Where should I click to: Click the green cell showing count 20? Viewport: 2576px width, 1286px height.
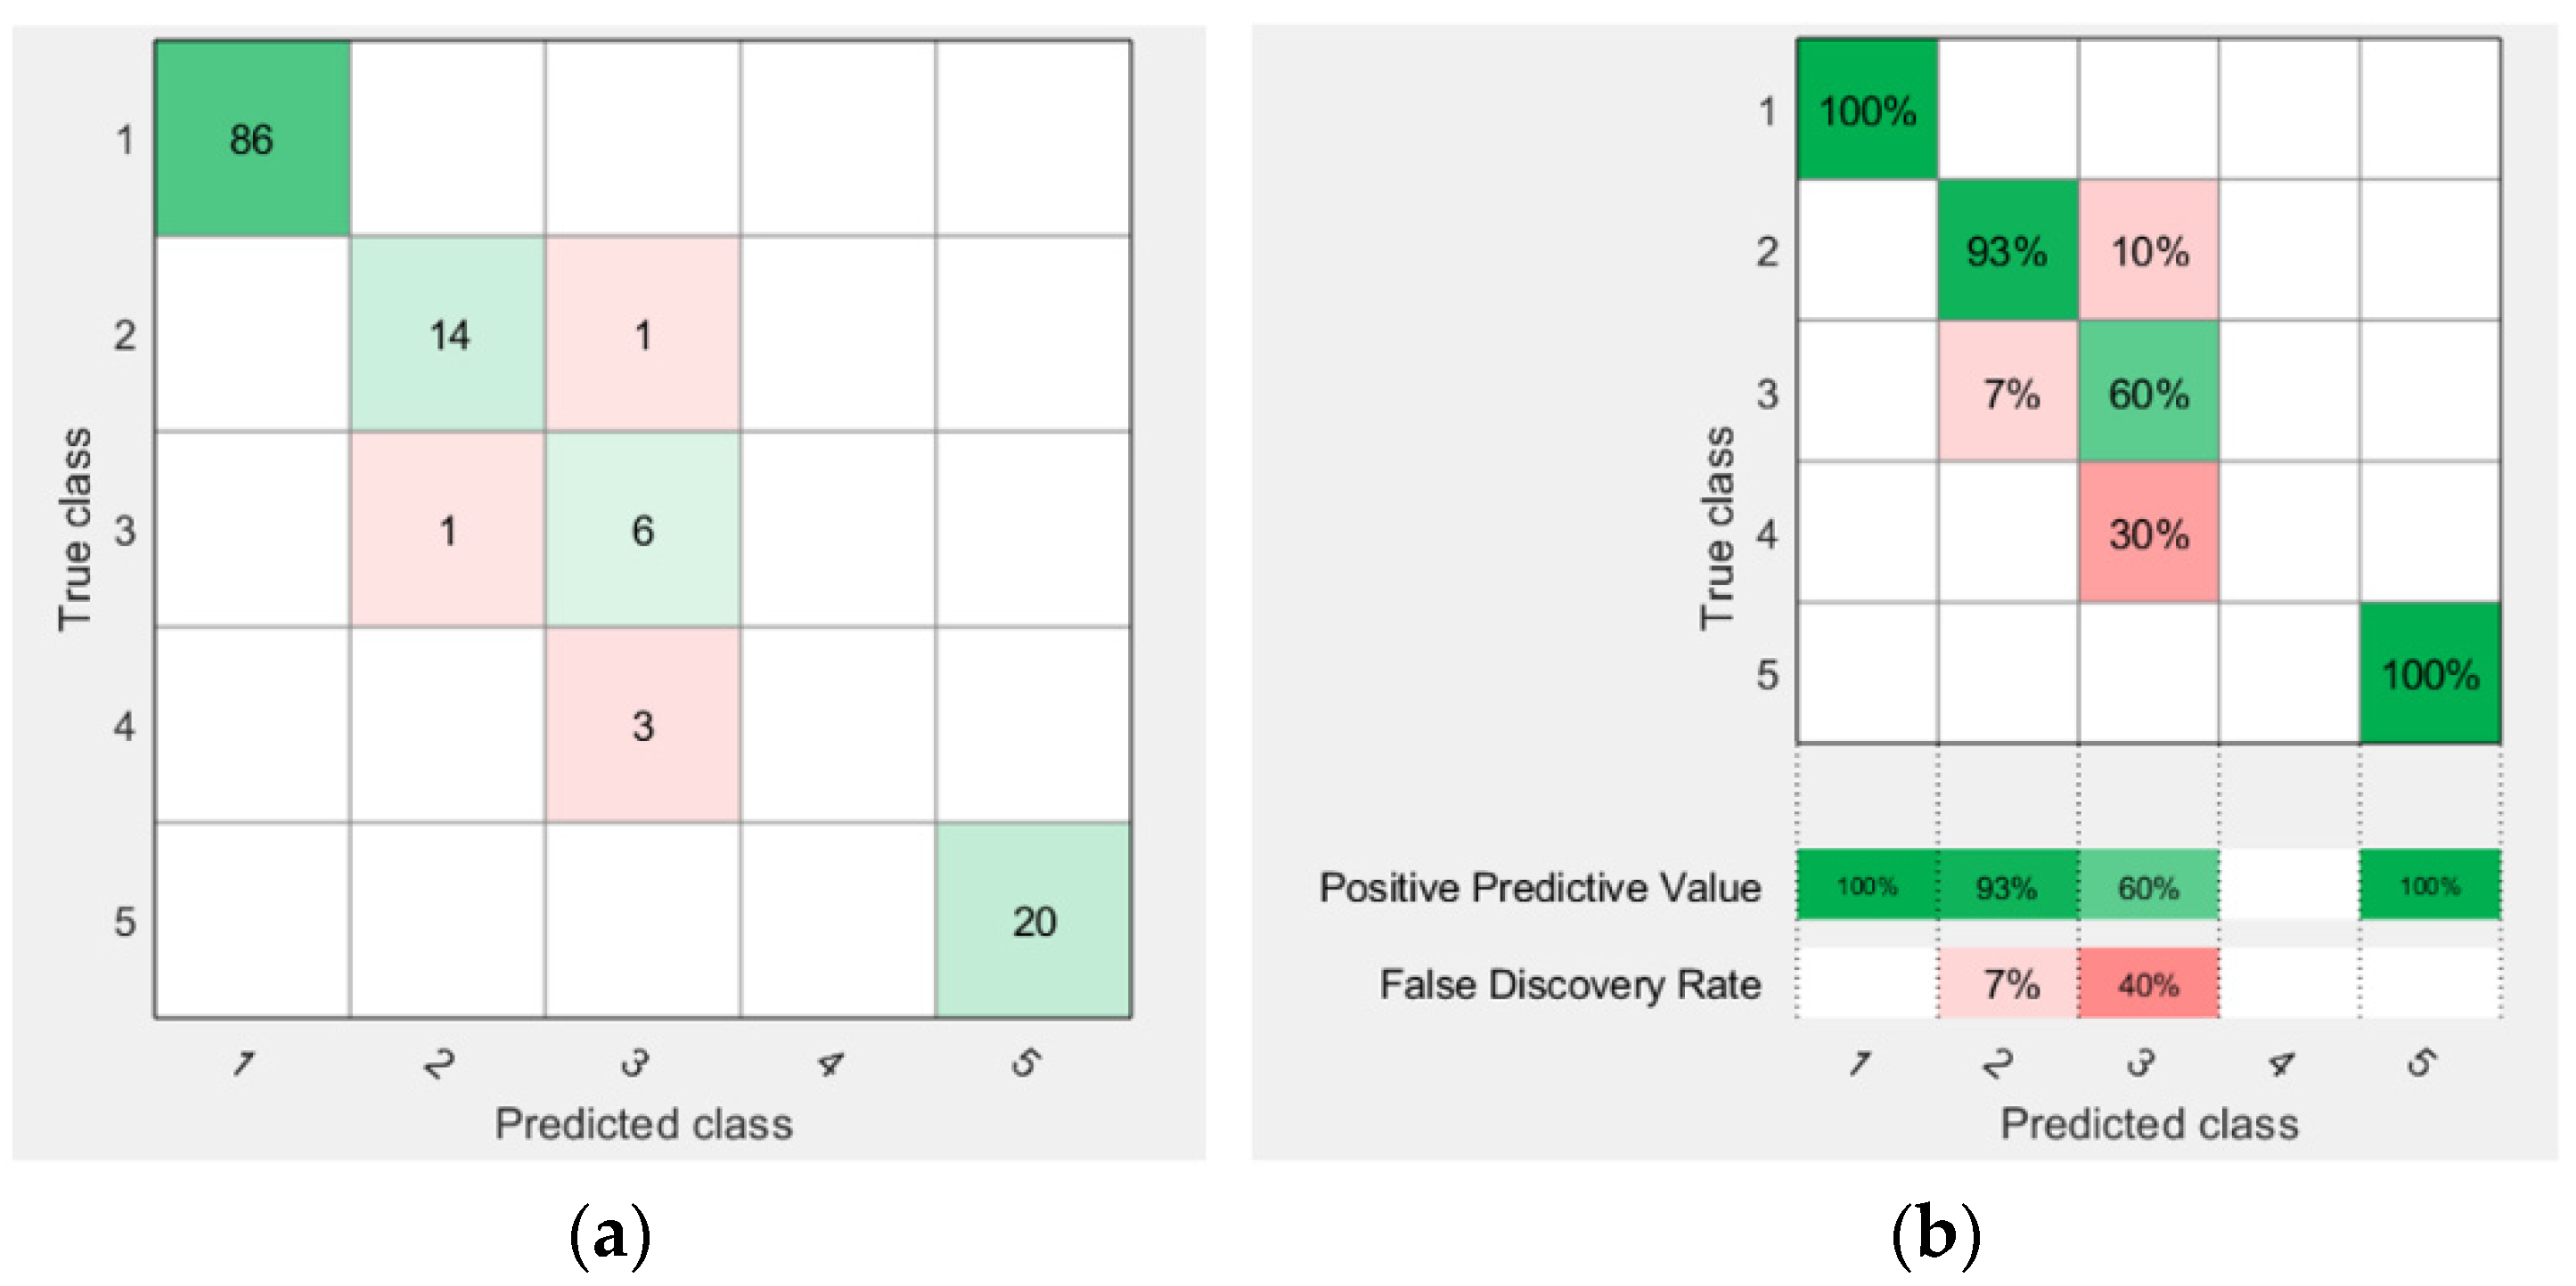(x=1034, y=921)
